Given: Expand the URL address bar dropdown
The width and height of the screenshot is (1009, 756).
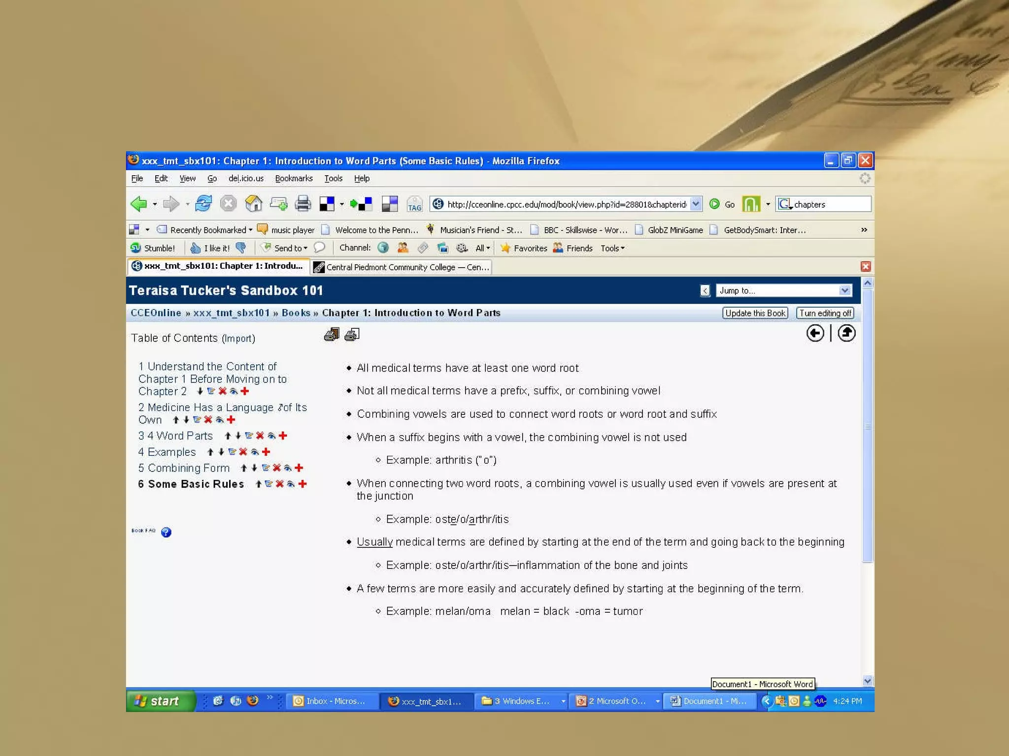Looking at the screenshot, I should [x=695, y=204].
